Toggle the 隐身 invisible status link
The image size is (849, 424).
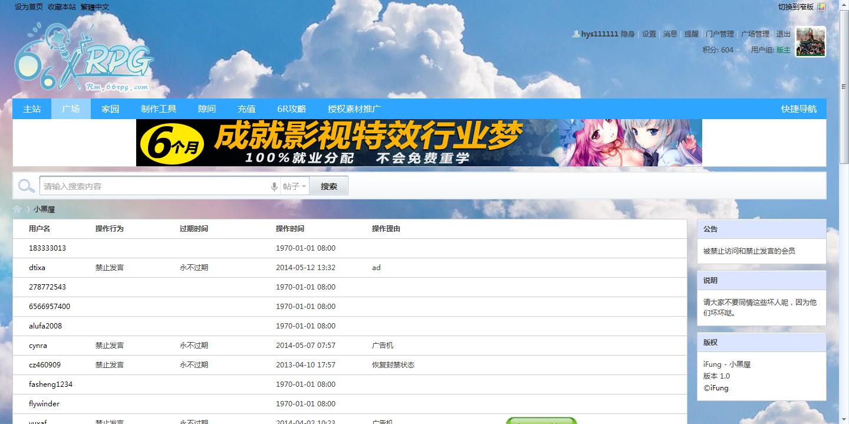tap(627, 34)
